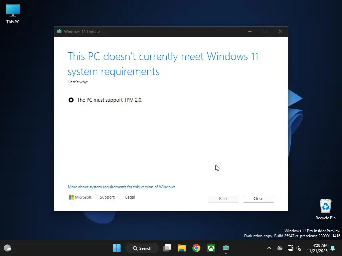Click the muted volume tray icon

(x=299, y=248)
